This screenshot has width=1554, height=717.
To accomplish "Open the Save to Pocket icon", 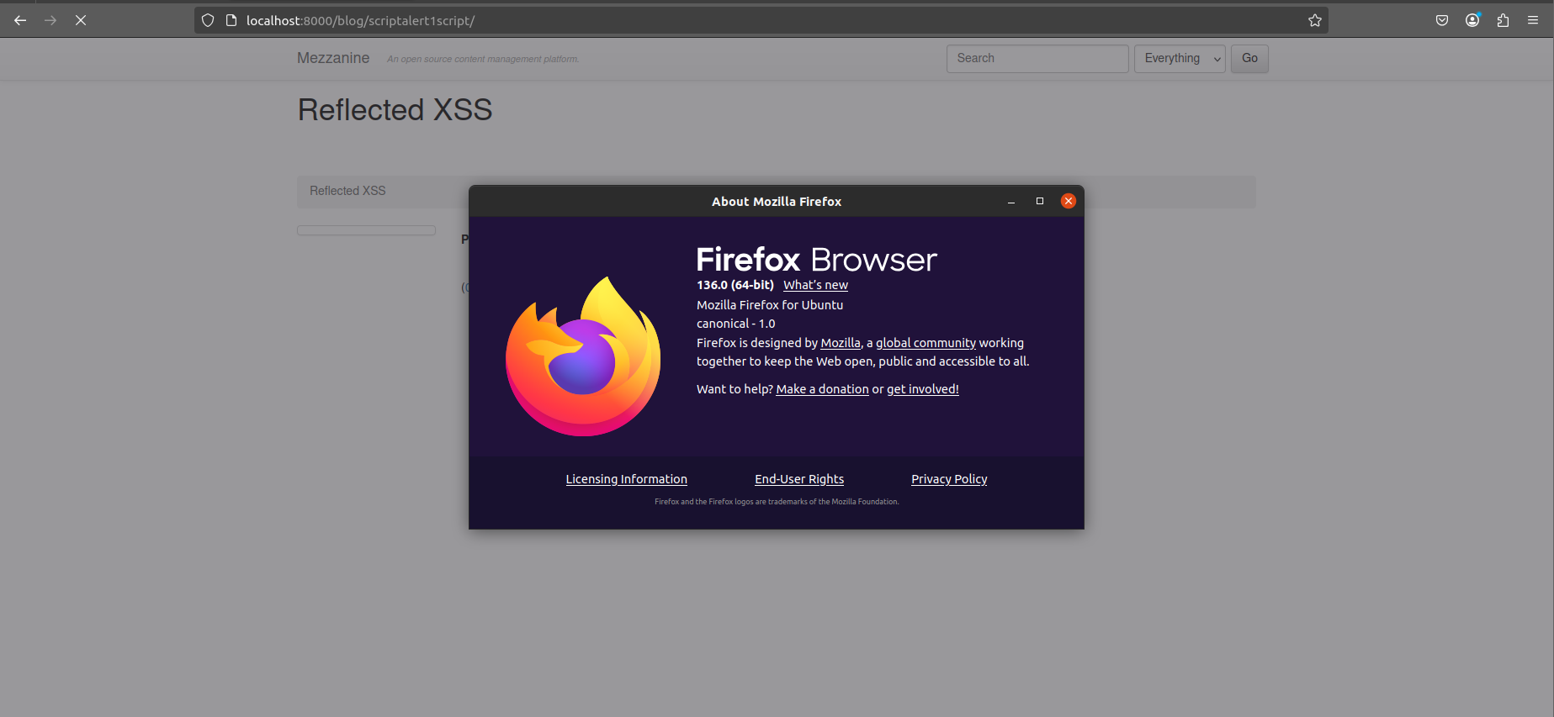I will pyautogui.click(x=1442, y=20).
